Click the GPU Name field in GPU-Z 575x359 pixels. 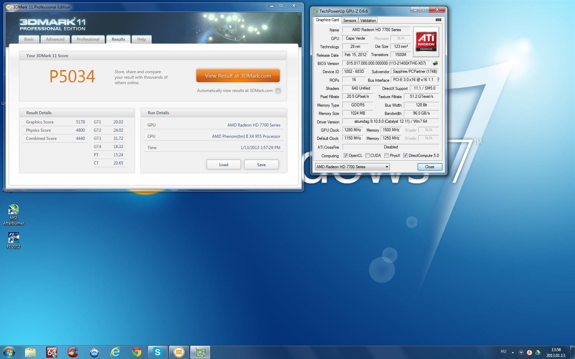tap(376, 30)
